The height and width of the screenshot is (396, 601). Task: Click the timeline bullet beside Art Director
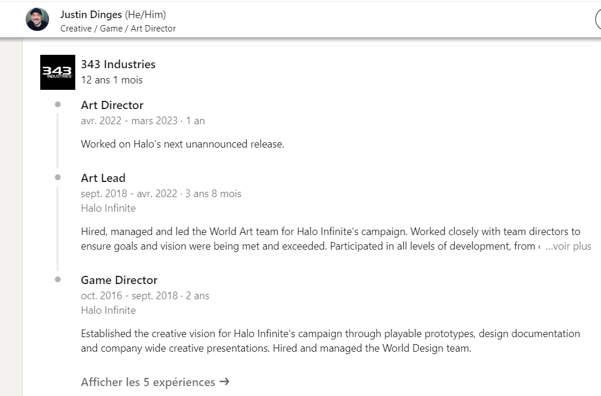coord(58,105)
